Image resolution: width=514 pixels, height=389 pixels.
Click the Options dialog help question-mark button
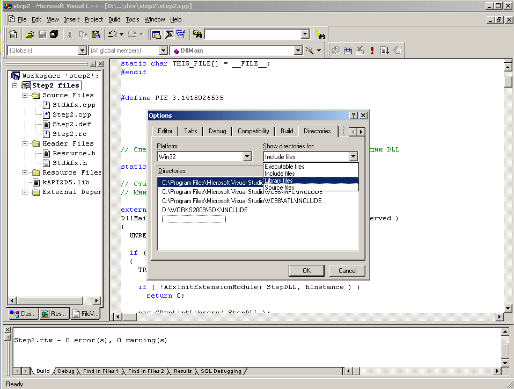pyautogui.click(x=354, y=116)
